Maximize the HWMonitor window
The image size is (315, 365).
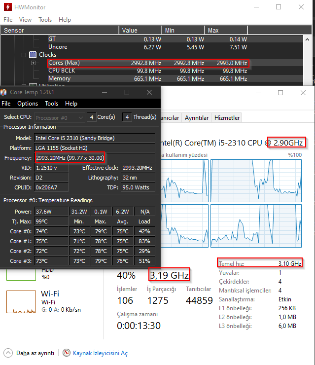(279, 7)
